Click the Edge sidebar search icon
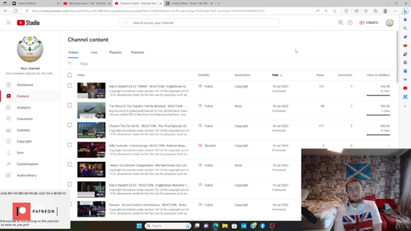The height and width of the screenshot is (231, 411). 405,28
